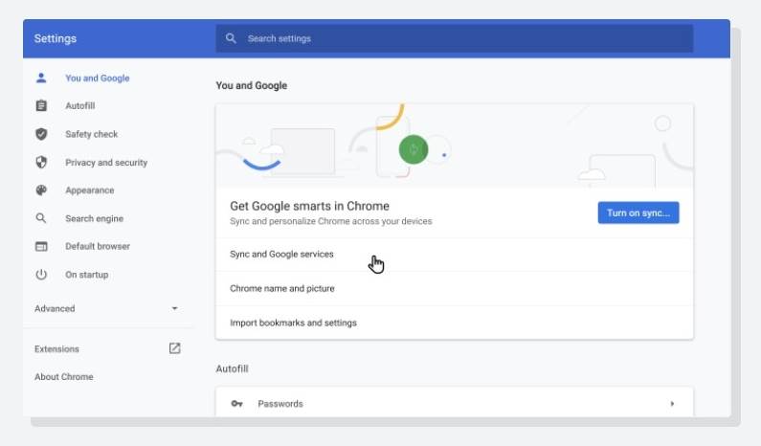761x446 pixels.
Task: Click the key icon next to Passwords
Action: (236, 404)
